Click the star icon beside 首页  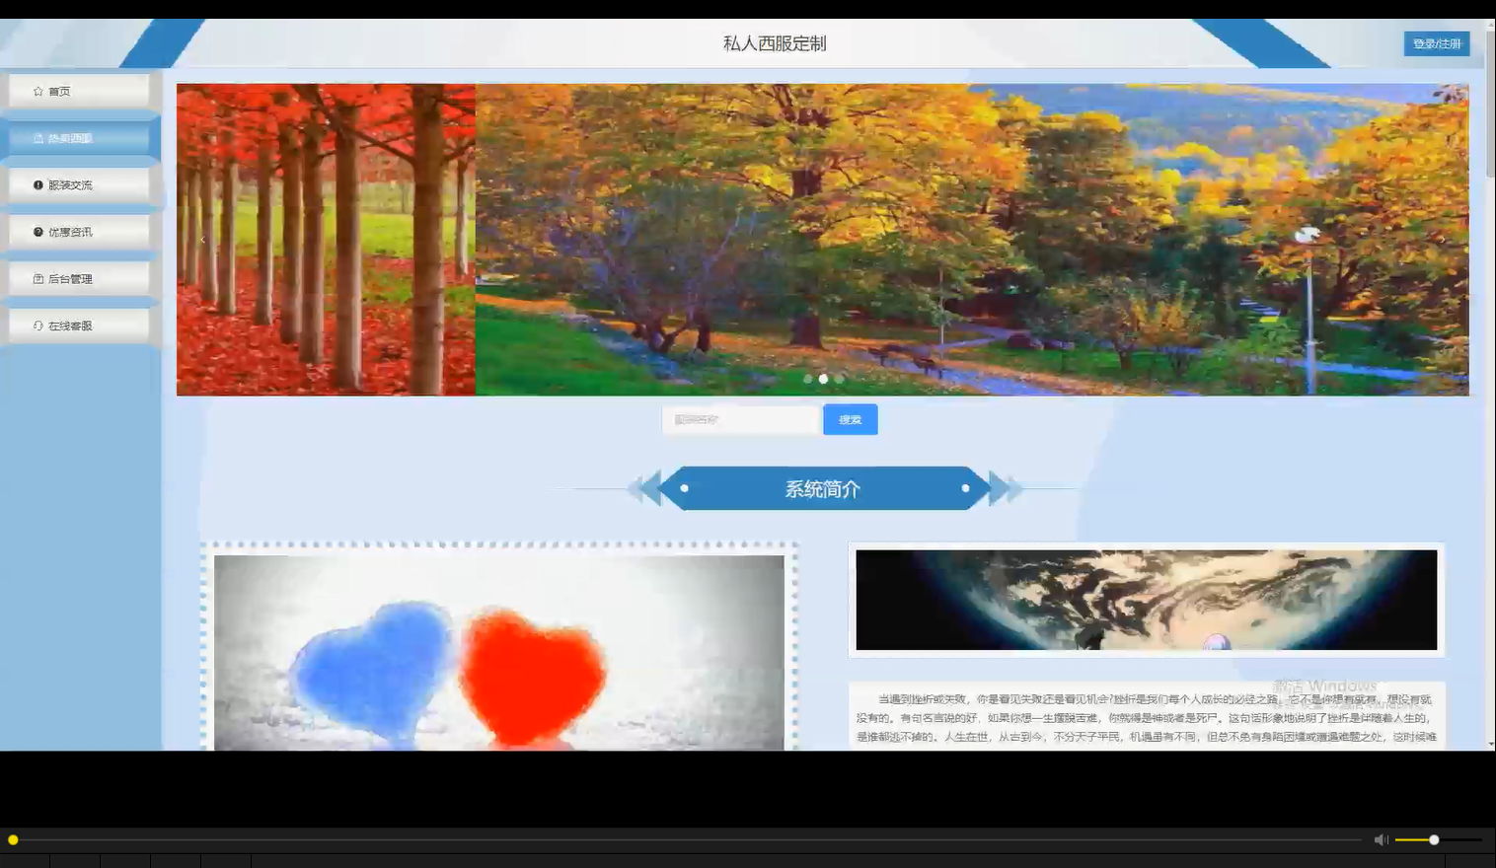37,92
